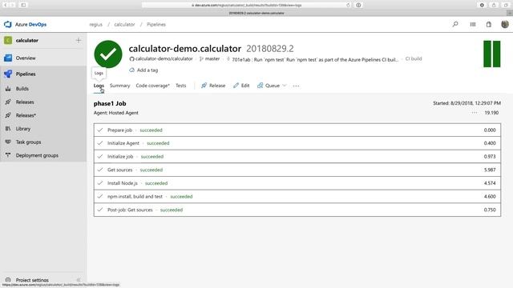The image size is (513, 288).
Task: Switch to the Code coverage tab
Action: (152, 86)
